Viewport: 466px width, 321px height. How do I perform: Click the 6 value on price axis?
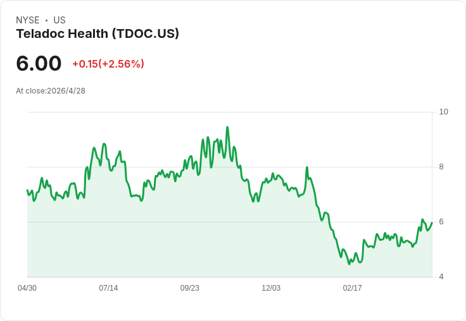(x=441, y=222)
